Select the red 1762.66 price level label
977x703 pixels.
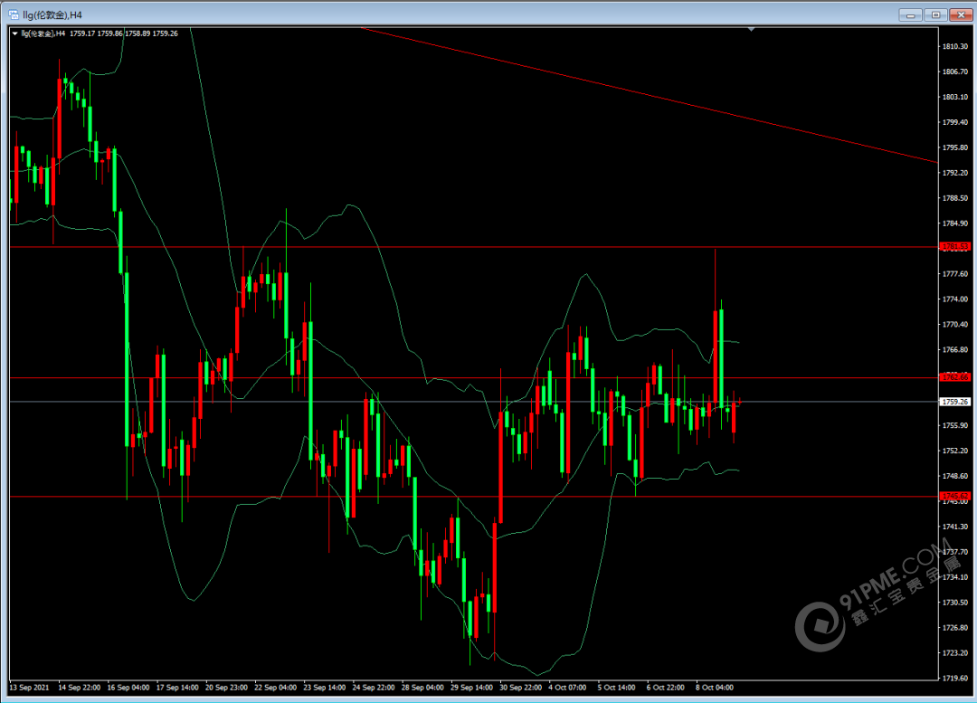coord(955,377)
